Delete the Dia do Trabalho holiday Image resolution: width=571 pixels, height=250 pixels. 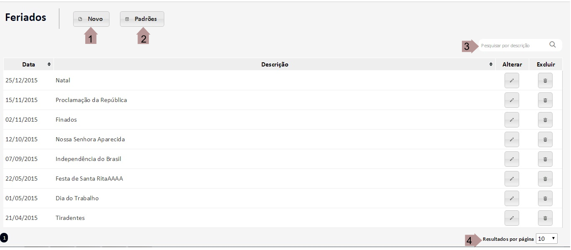[545, 199]
